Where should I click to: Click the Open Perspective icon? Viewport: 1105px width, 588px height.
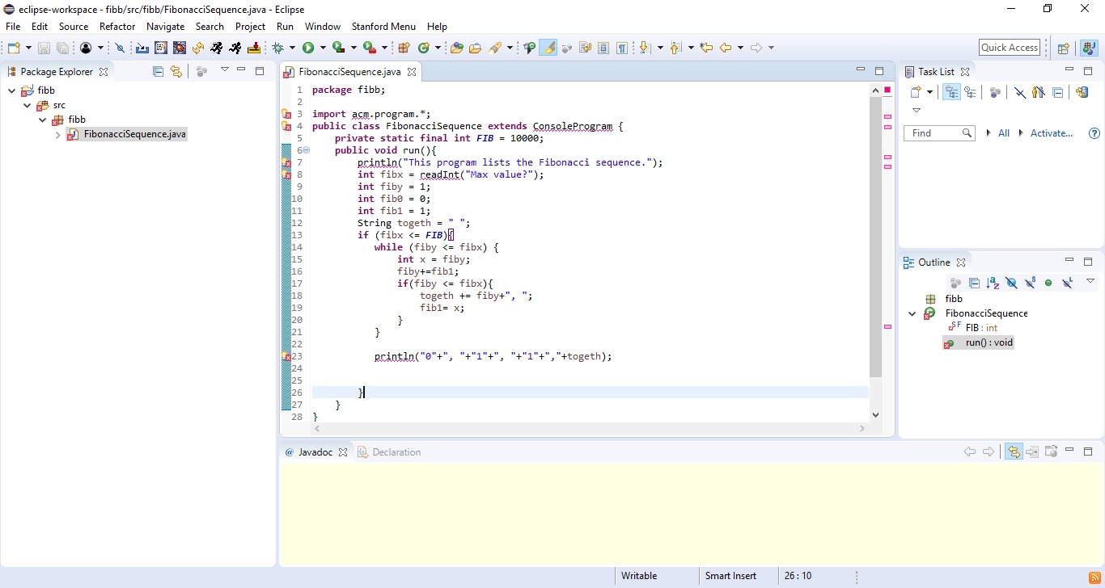coord(1064,48)
